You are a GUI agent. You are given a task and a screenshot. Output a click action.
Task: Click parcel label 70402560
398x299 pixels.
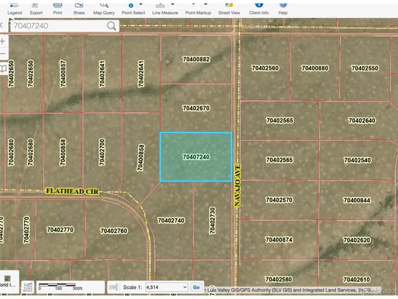(266, 68)
